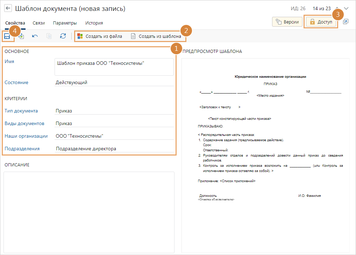Refresh the card with the refresh icon
Image resolution: width=356 pixels, height=255 pixels.
click(63, 36)
